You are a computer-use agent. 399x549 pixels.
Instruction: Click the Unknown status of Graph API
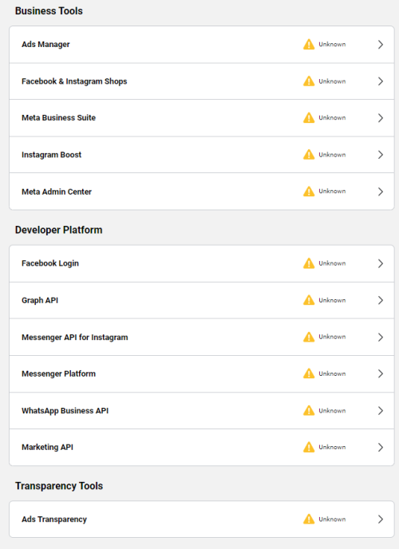point(332,300)
